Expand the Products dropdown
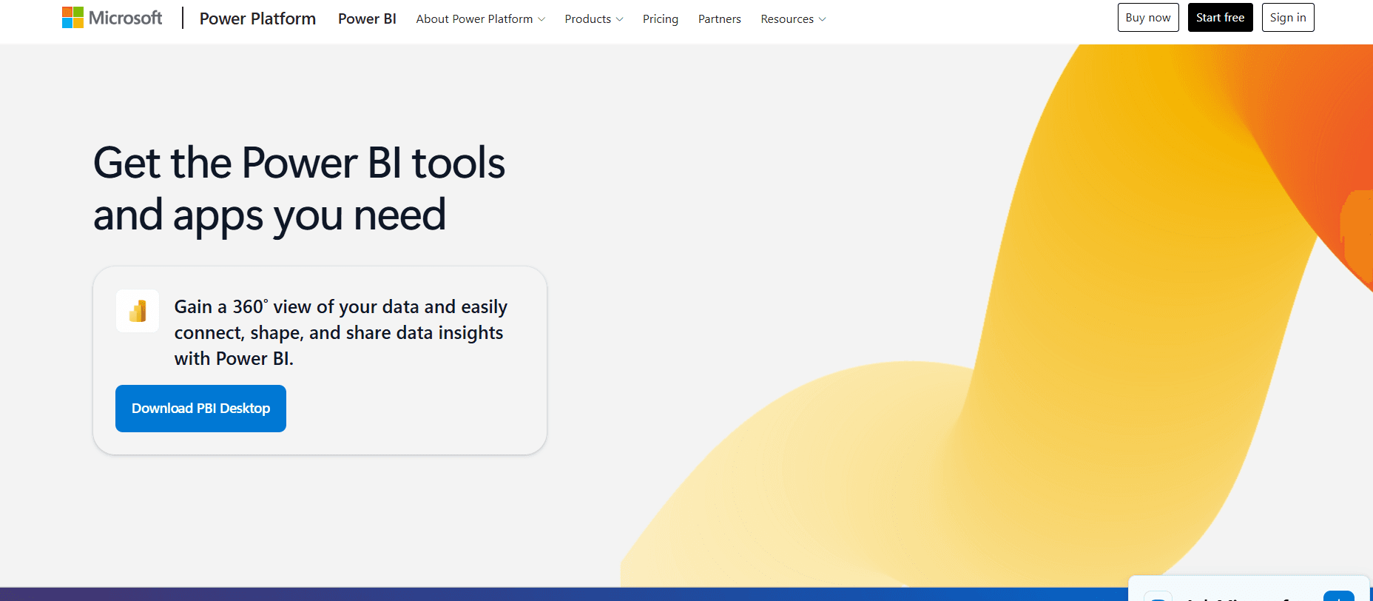 tap(594, 19)
